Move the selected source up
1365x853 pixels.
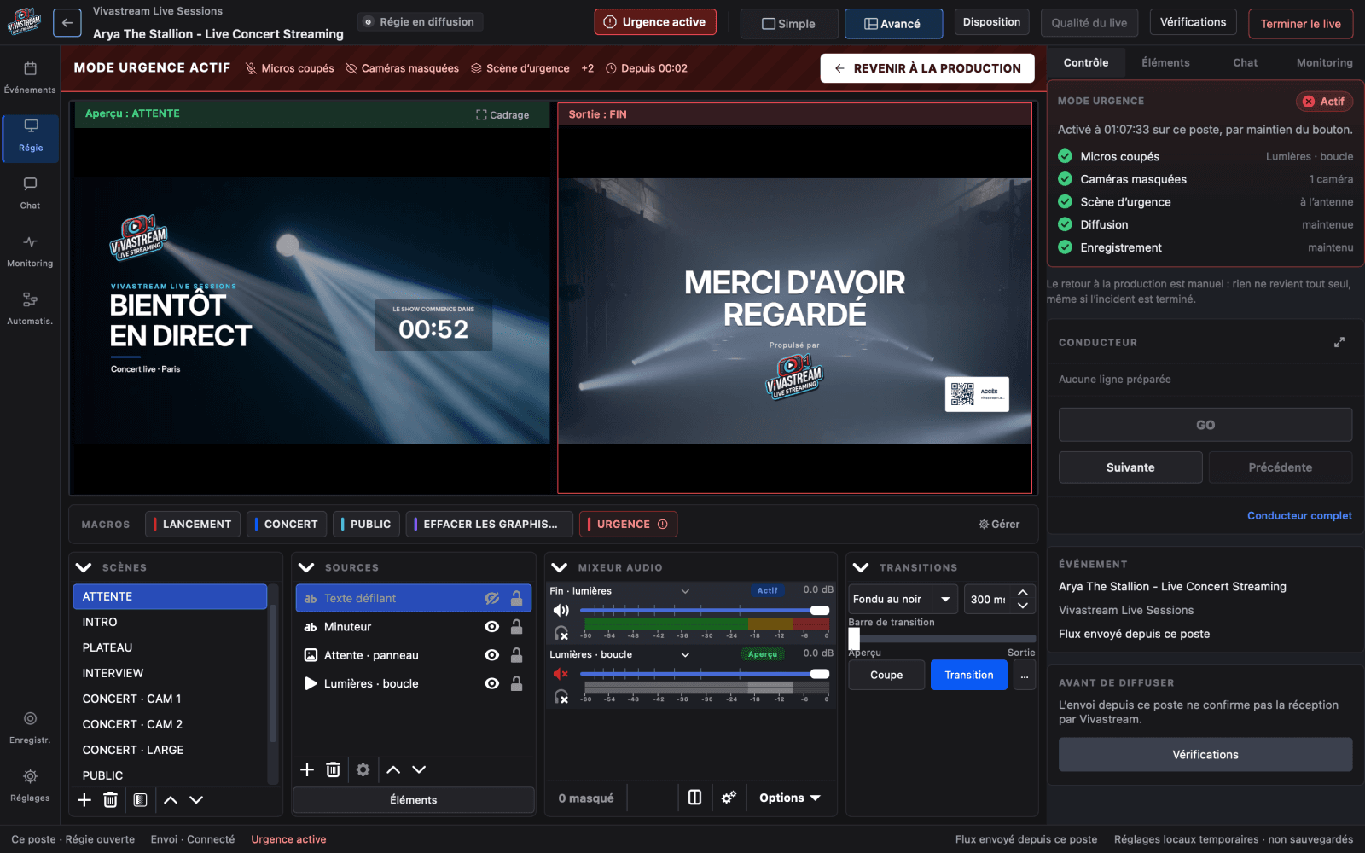point(393,769)
